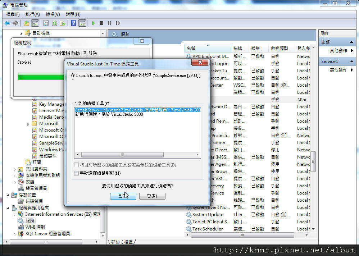Expand the 效能 tree node

pyautogui.click(x=14, y=182)
